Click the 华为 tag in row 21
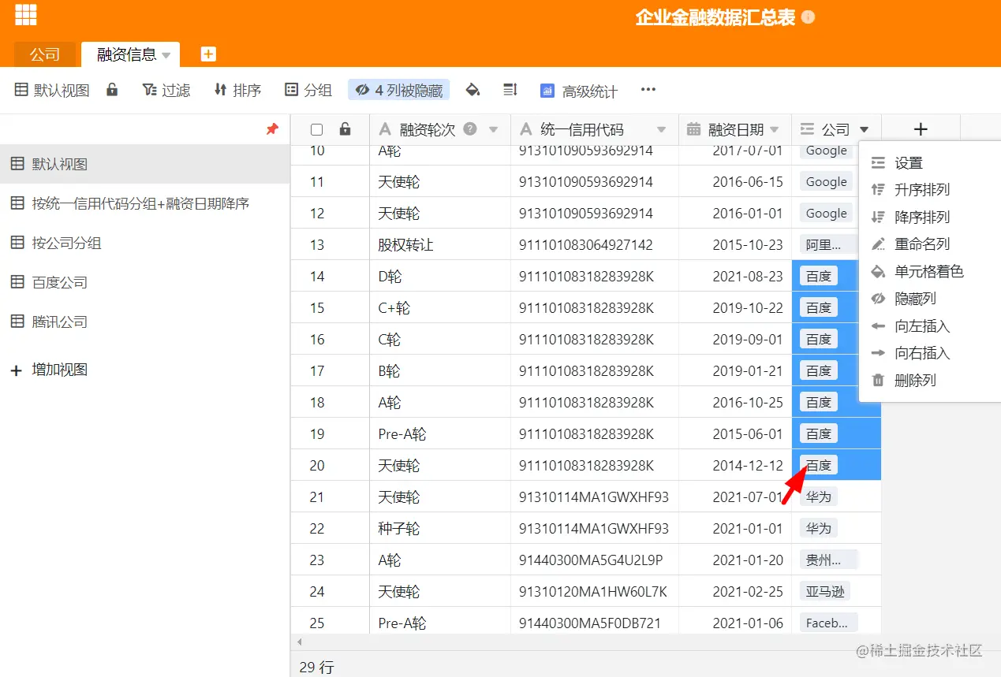Image resolution: width=1001 pixels, height=677 pixels. pos(818,497)
